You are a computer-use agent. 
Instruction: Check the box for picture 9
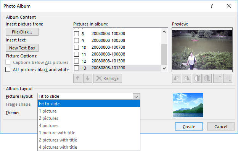coord(77,40)
